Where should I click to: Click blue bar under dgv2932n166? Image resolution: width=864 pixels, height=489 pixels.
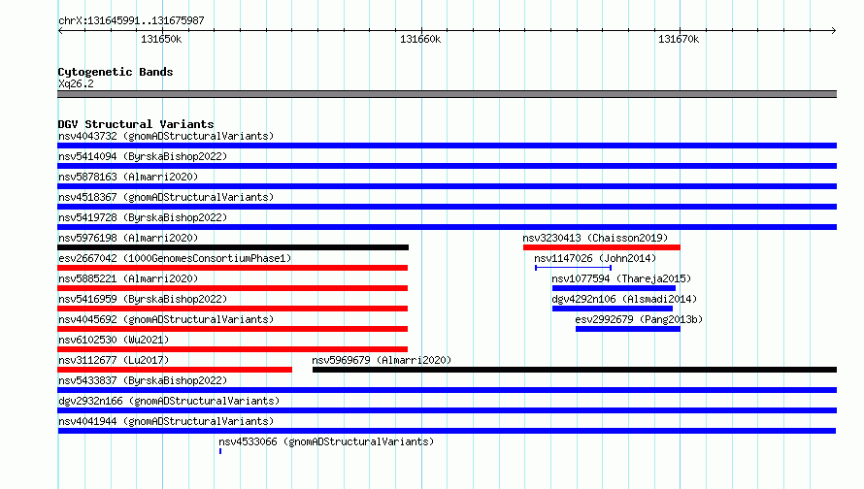point(447,410)
